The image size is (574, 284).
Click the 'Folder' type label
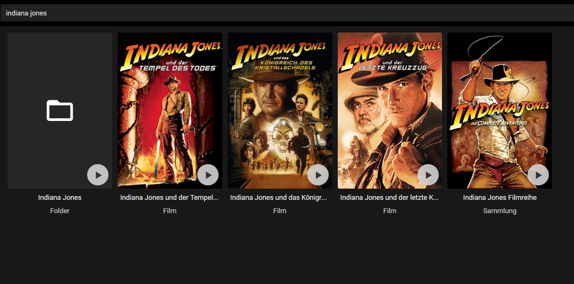point(60,210)
